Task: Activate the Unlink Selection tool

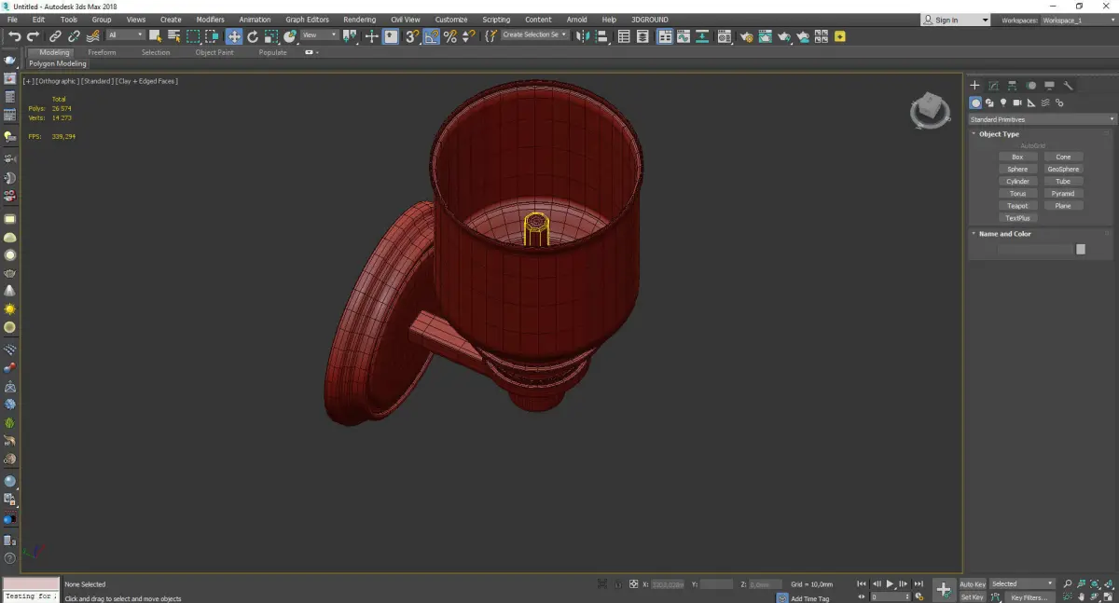Action: coord(74,36)
